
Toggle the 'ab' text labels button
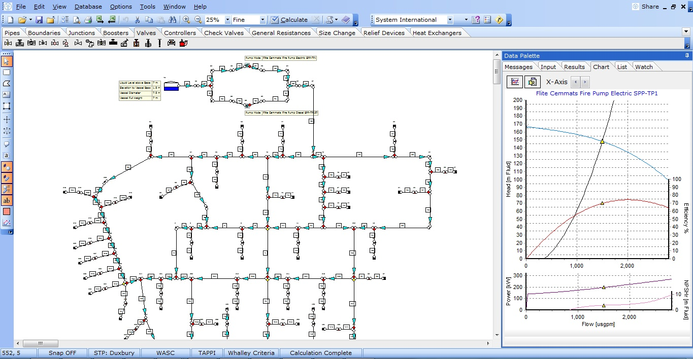(7, 200)
